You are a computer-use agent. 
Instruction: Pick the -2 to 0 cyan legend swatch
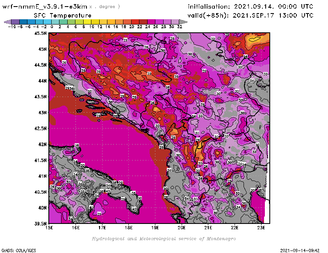pos(47,22)
